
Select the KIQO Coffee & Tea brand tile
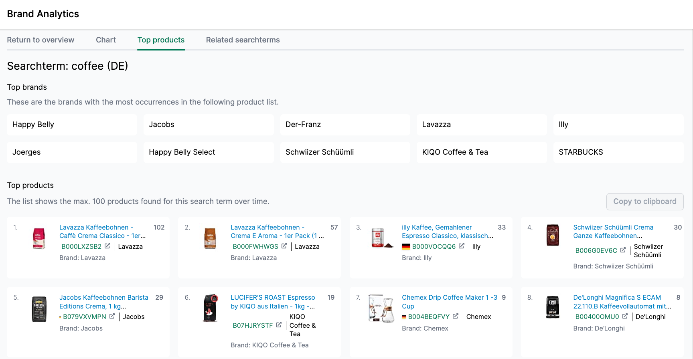[482, 152]
